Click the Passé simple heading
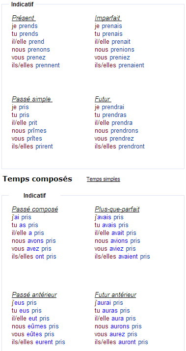The image size is (186, 351). (x=32, y=99)
